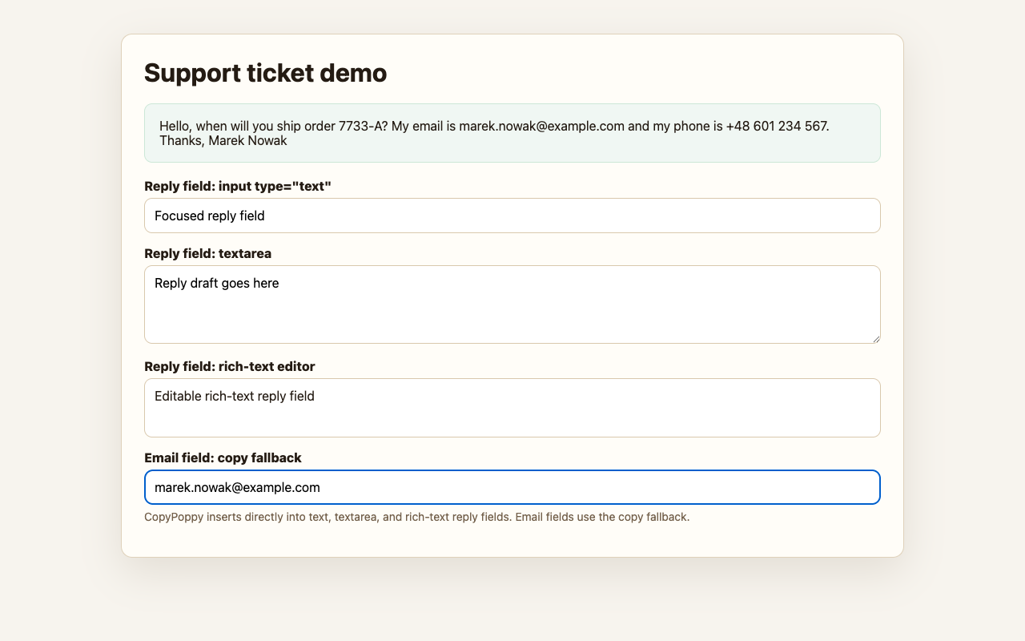This screenshot has width=1025, height=641.
Task: Click the "Reply field: textarea" label
Action: (207, 253)
